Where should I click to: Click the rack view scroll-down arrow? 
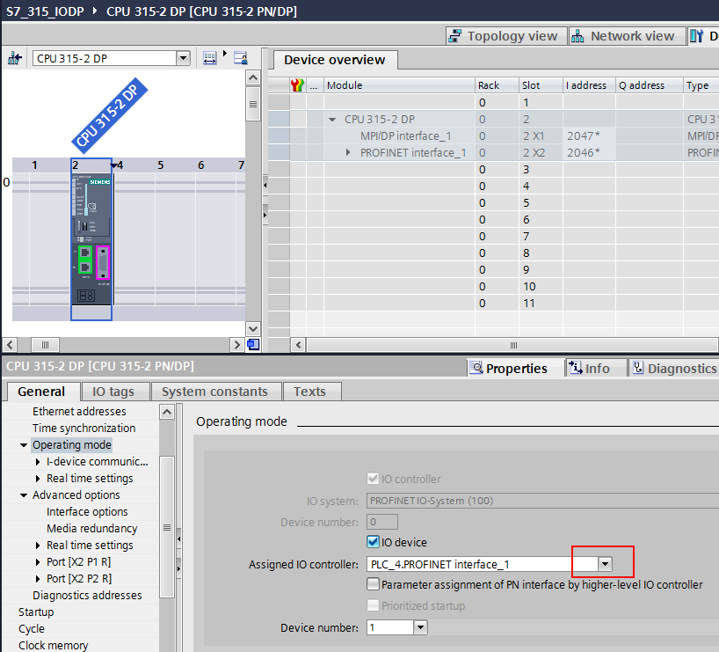(x=252, y=329)
